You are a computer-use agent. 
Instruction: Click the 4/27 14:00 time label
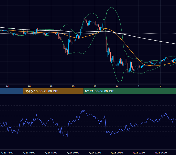click(x=7, y=153)
